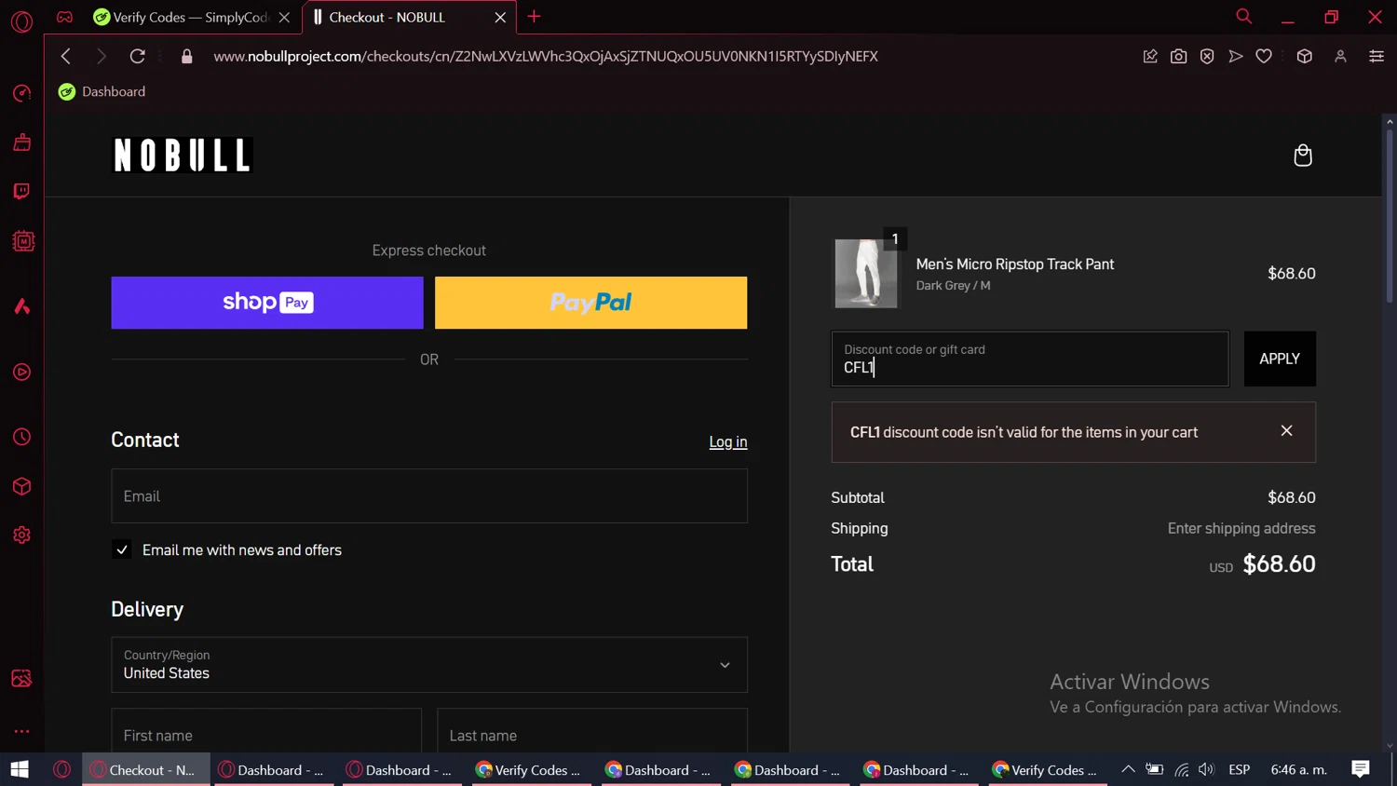The width and height of the screenshot is (1397, 786).
Task: Pay with PayPal button
Action: click(x=590, y=303)
